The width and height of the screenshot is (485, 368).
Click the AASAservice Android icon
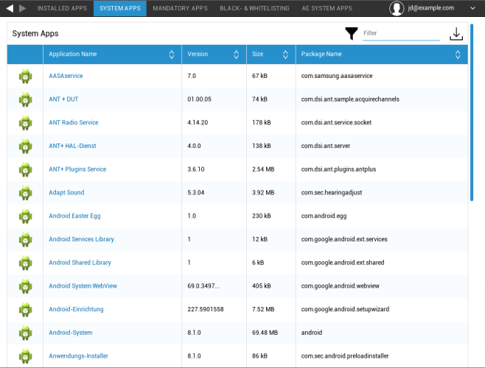click(x=26, y=76)
